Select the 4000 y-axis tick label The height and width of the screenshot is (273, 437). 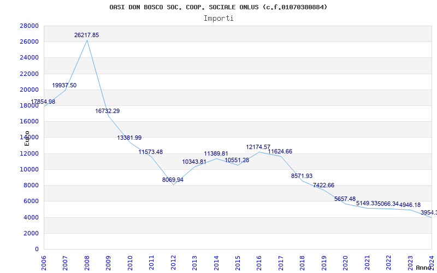pos(31,217)
